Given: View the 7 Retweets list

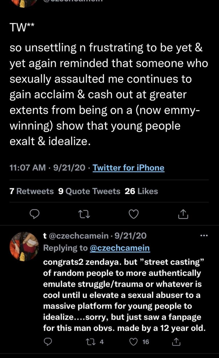Looking at the screenshot, I should tap(31, 191).
